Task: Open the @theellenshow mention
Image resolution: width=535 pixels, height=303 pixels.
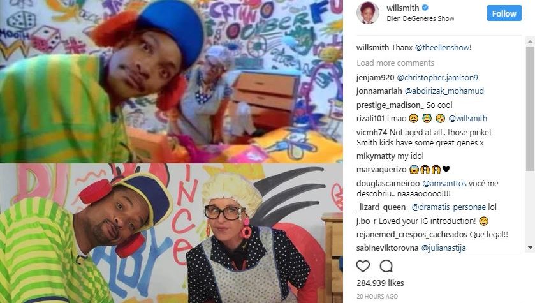Action: point(443,47)
